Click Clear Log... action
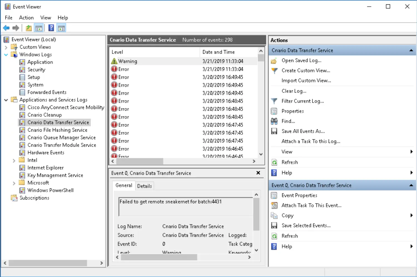The image size is (417, 277). (294, 91)
